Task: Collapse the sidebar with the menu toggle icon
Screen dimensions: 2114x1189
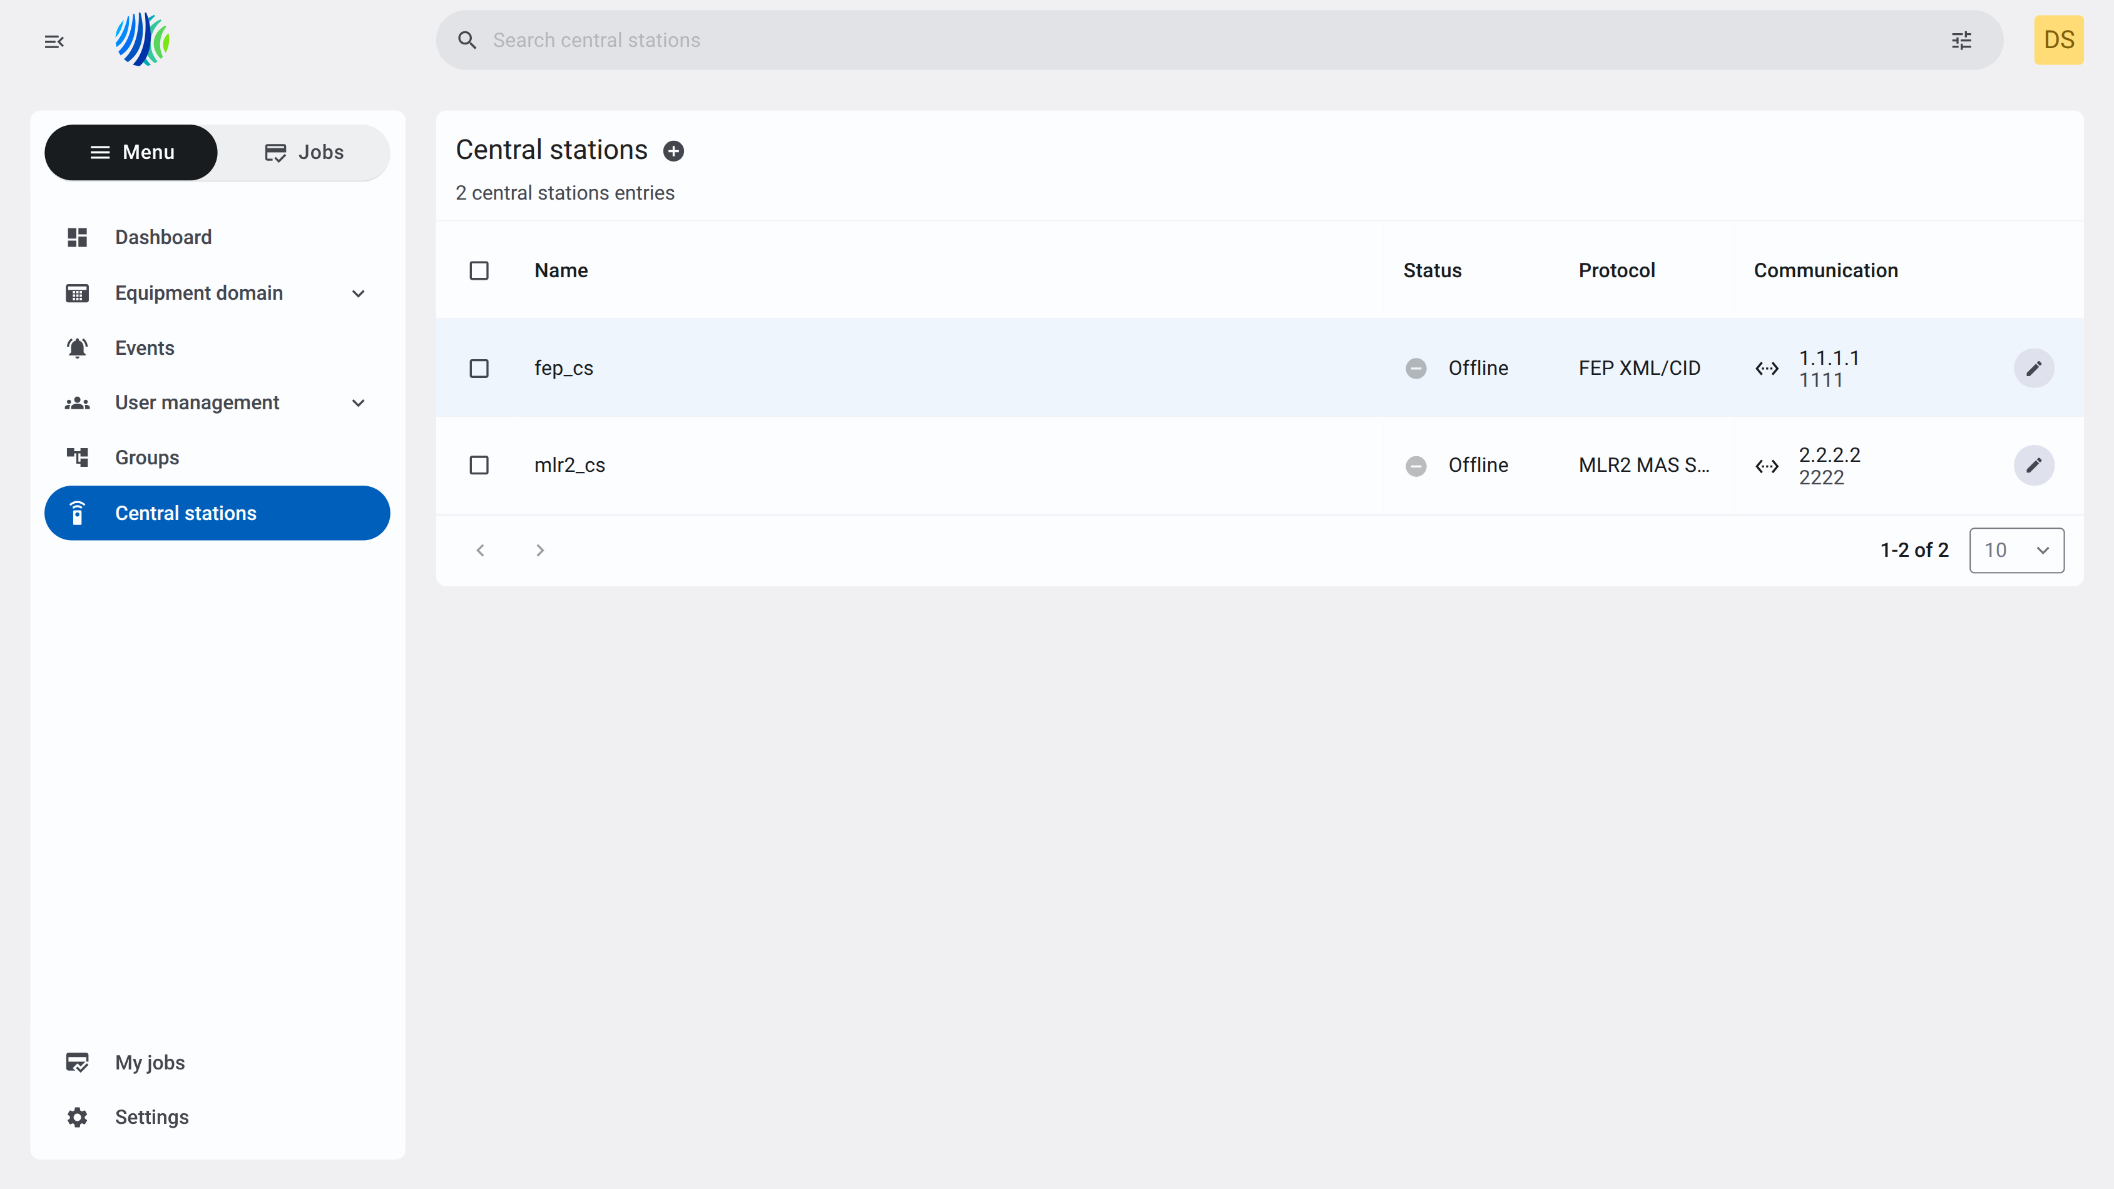Action: (54, 41)
